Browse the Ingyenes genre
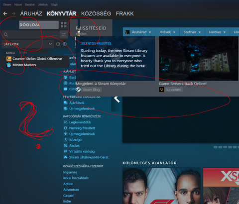The image size is (239, 204). click(x=70, y=172)
